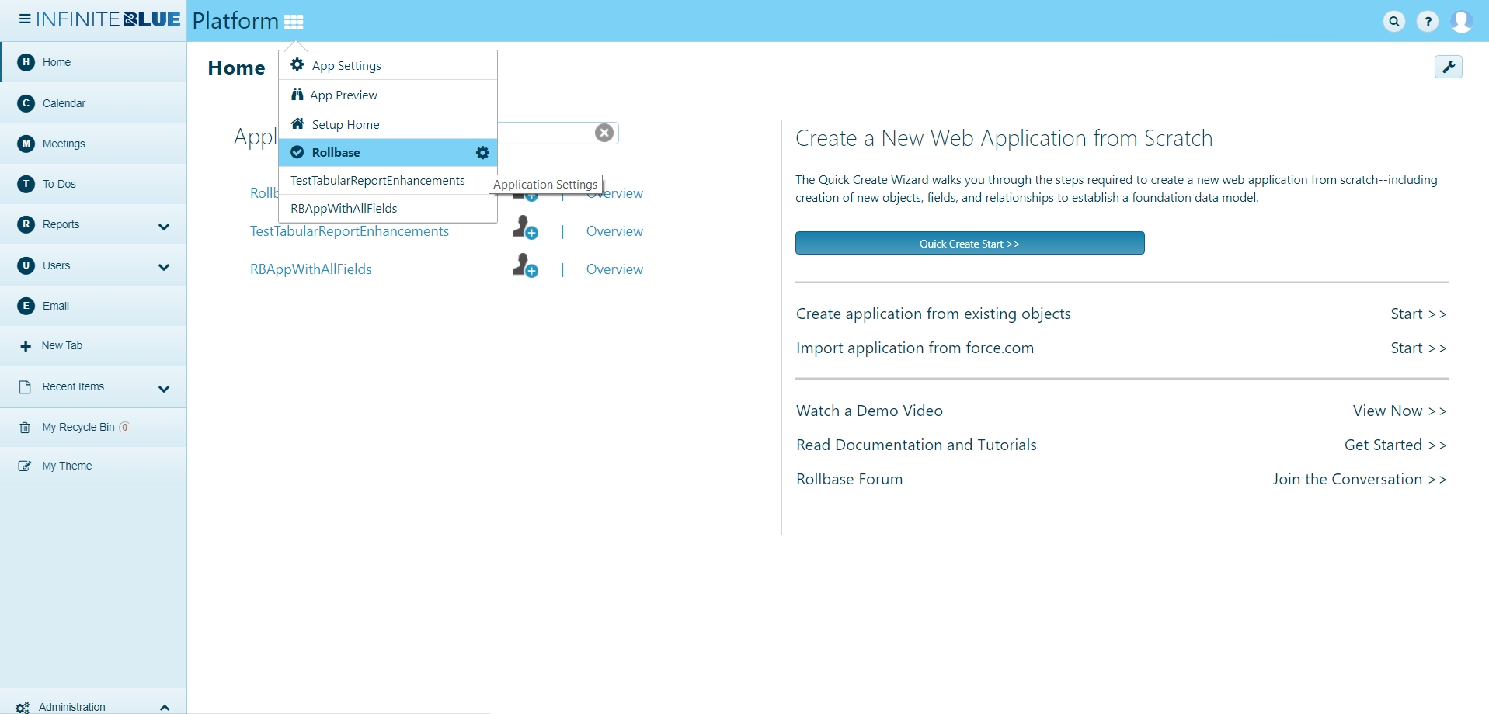This screenshot has width=1489, height=714.
Task: Open Overview for RBAppWithAllFields
Action: pyautogui.click(x=614, y=269)
